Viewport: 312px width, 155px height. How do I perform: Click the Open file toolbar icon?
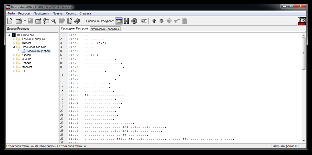[x=18, y=21]
